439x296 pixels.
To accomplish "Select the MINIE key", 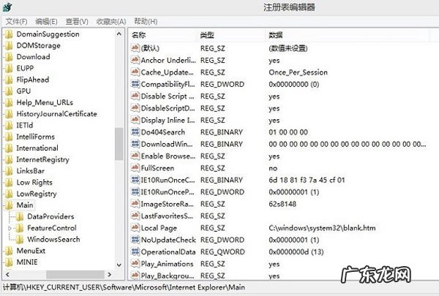I will click(x=27, y=262).
